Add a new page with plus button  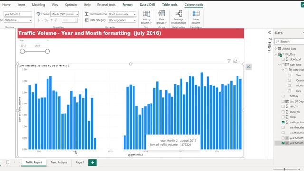click(x=93, y=162)
